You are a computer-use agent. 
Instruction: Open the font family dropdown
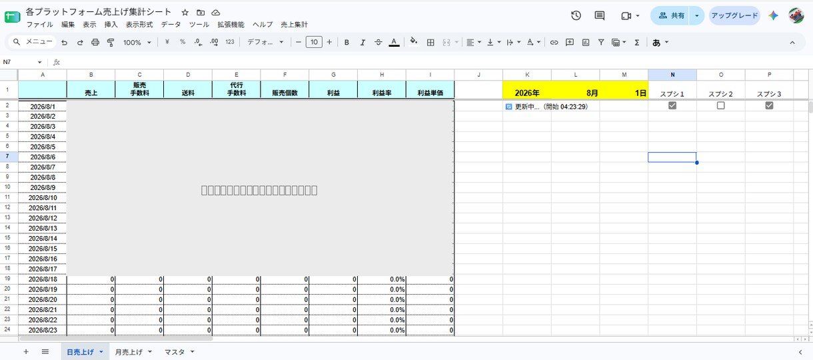click(265, 42)
